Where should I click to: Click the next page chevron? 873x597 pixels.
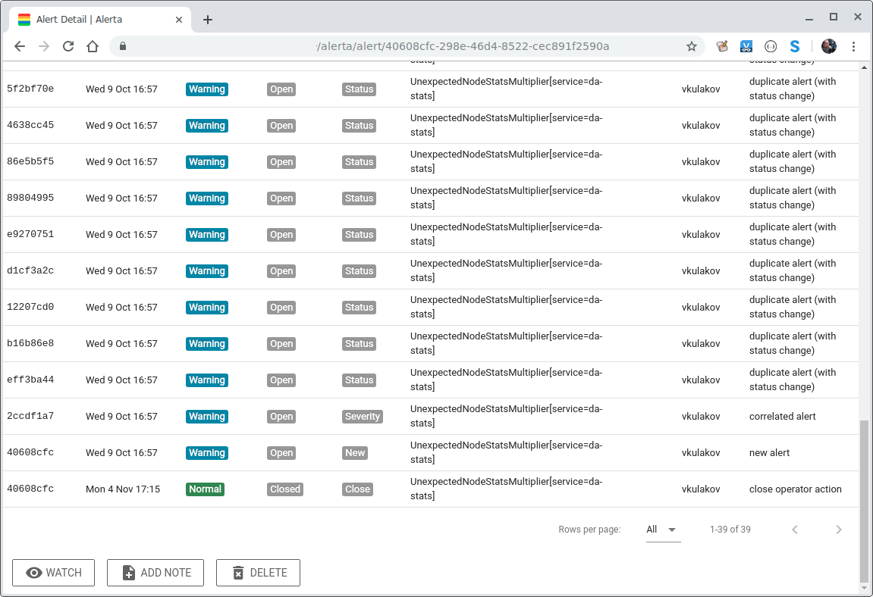[839, 530]
